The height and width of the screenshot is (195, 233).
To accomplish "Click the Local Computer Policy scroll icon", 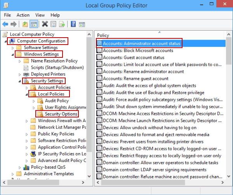I will [x=5, y=34].
